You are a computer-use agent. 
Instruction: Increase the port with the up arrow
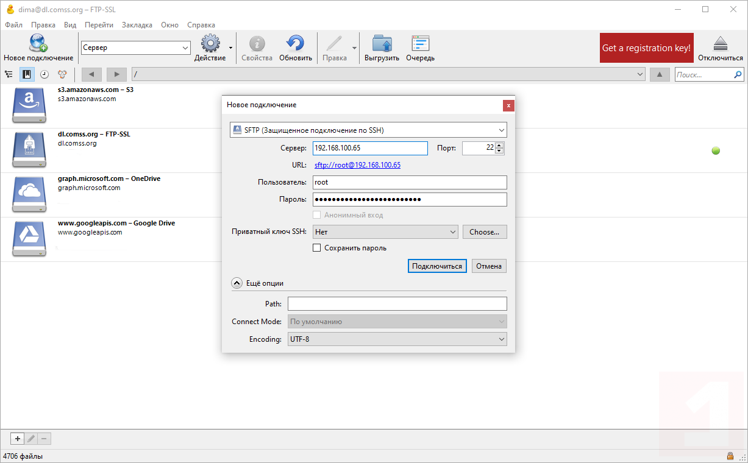pyautogui.click(x=500, y=145)
